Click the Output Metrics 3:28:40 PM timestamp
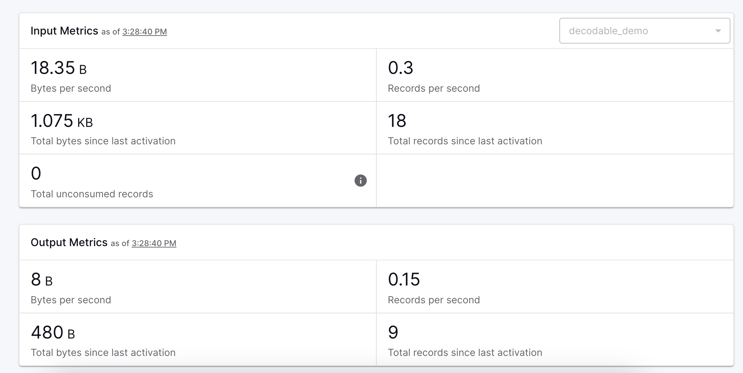The image size is (743, 373). point(154,243)
